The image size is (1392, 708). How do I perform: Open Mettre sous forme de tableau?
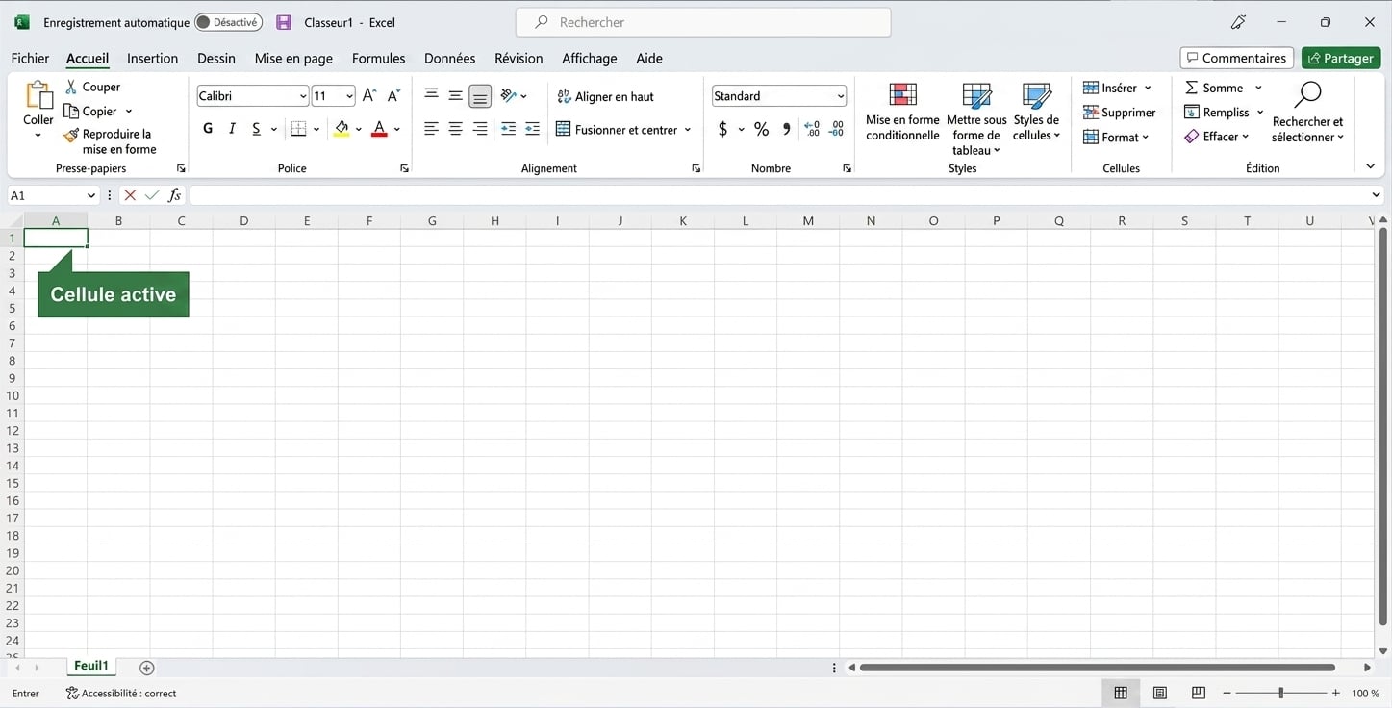coord(976,118)
